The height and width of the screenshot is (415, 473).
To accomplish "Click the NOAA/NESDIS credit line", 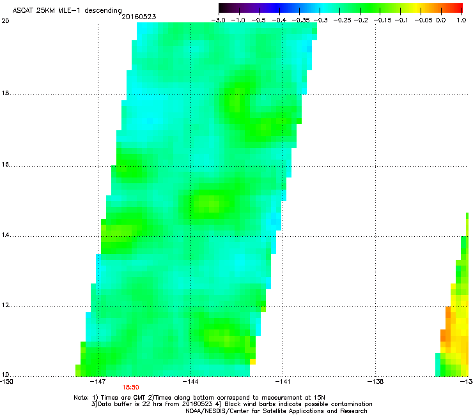I will pyautogui.click(x=276, y=411).
